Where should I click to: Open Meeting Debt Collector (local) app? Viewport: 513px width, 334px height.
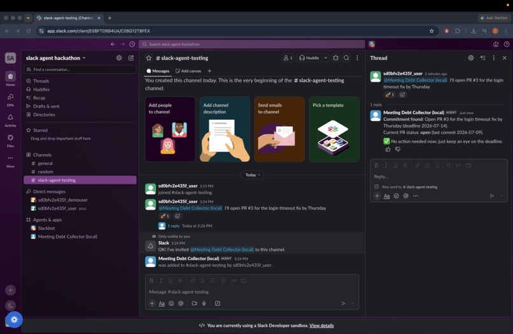click(x=80, y=236)
